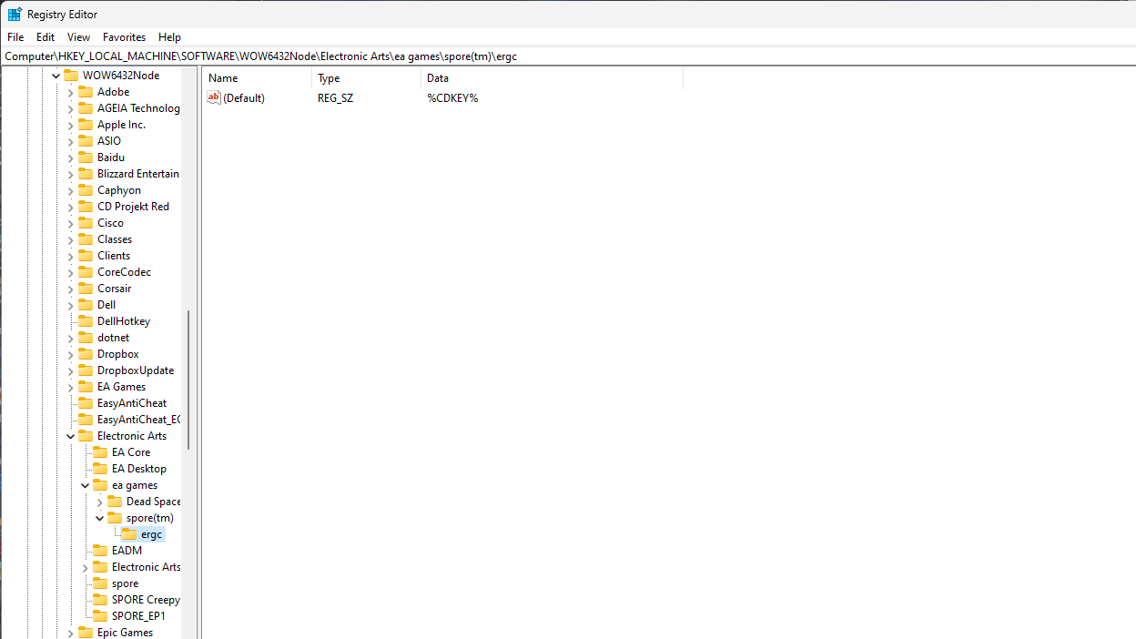Click the spore(tm) folder icon
Image resolution: width=1136 pixels, height=639 pixels.
115,518
